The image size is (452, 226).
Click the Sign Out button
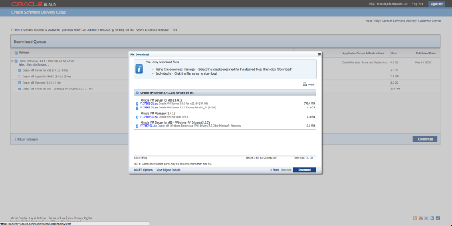pos(436,3)
